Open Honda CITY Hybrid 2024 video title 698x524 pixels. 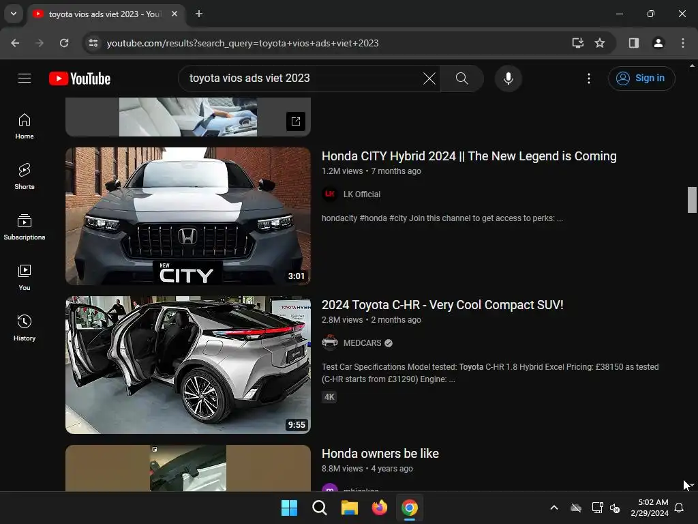[469, 156]
